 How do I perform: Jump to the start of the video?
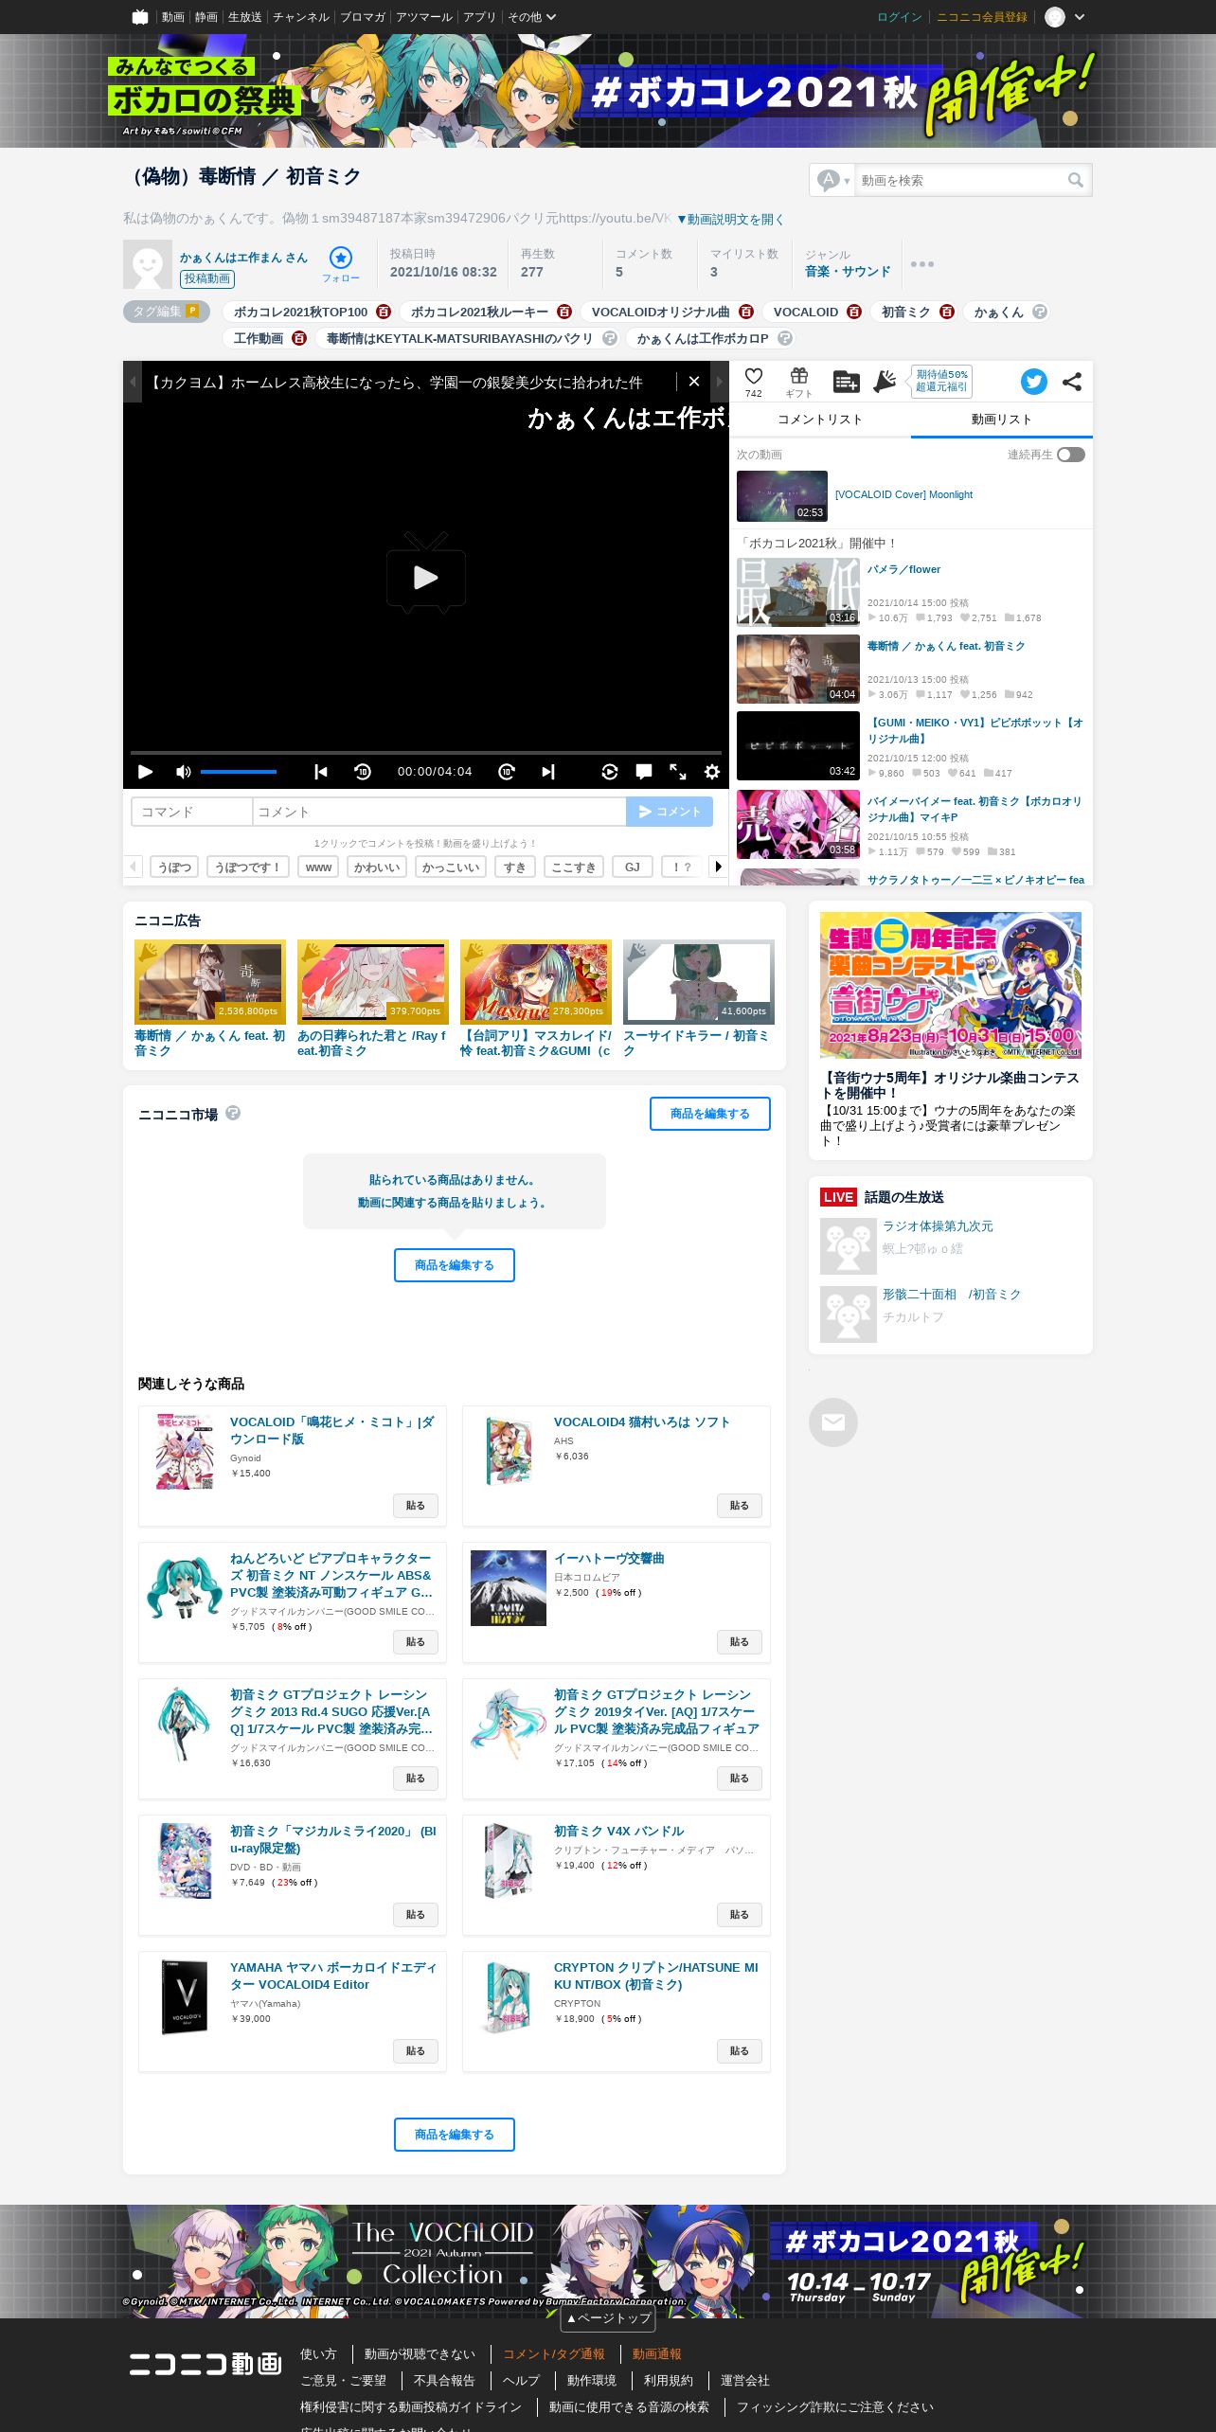[x=321, y=772]
